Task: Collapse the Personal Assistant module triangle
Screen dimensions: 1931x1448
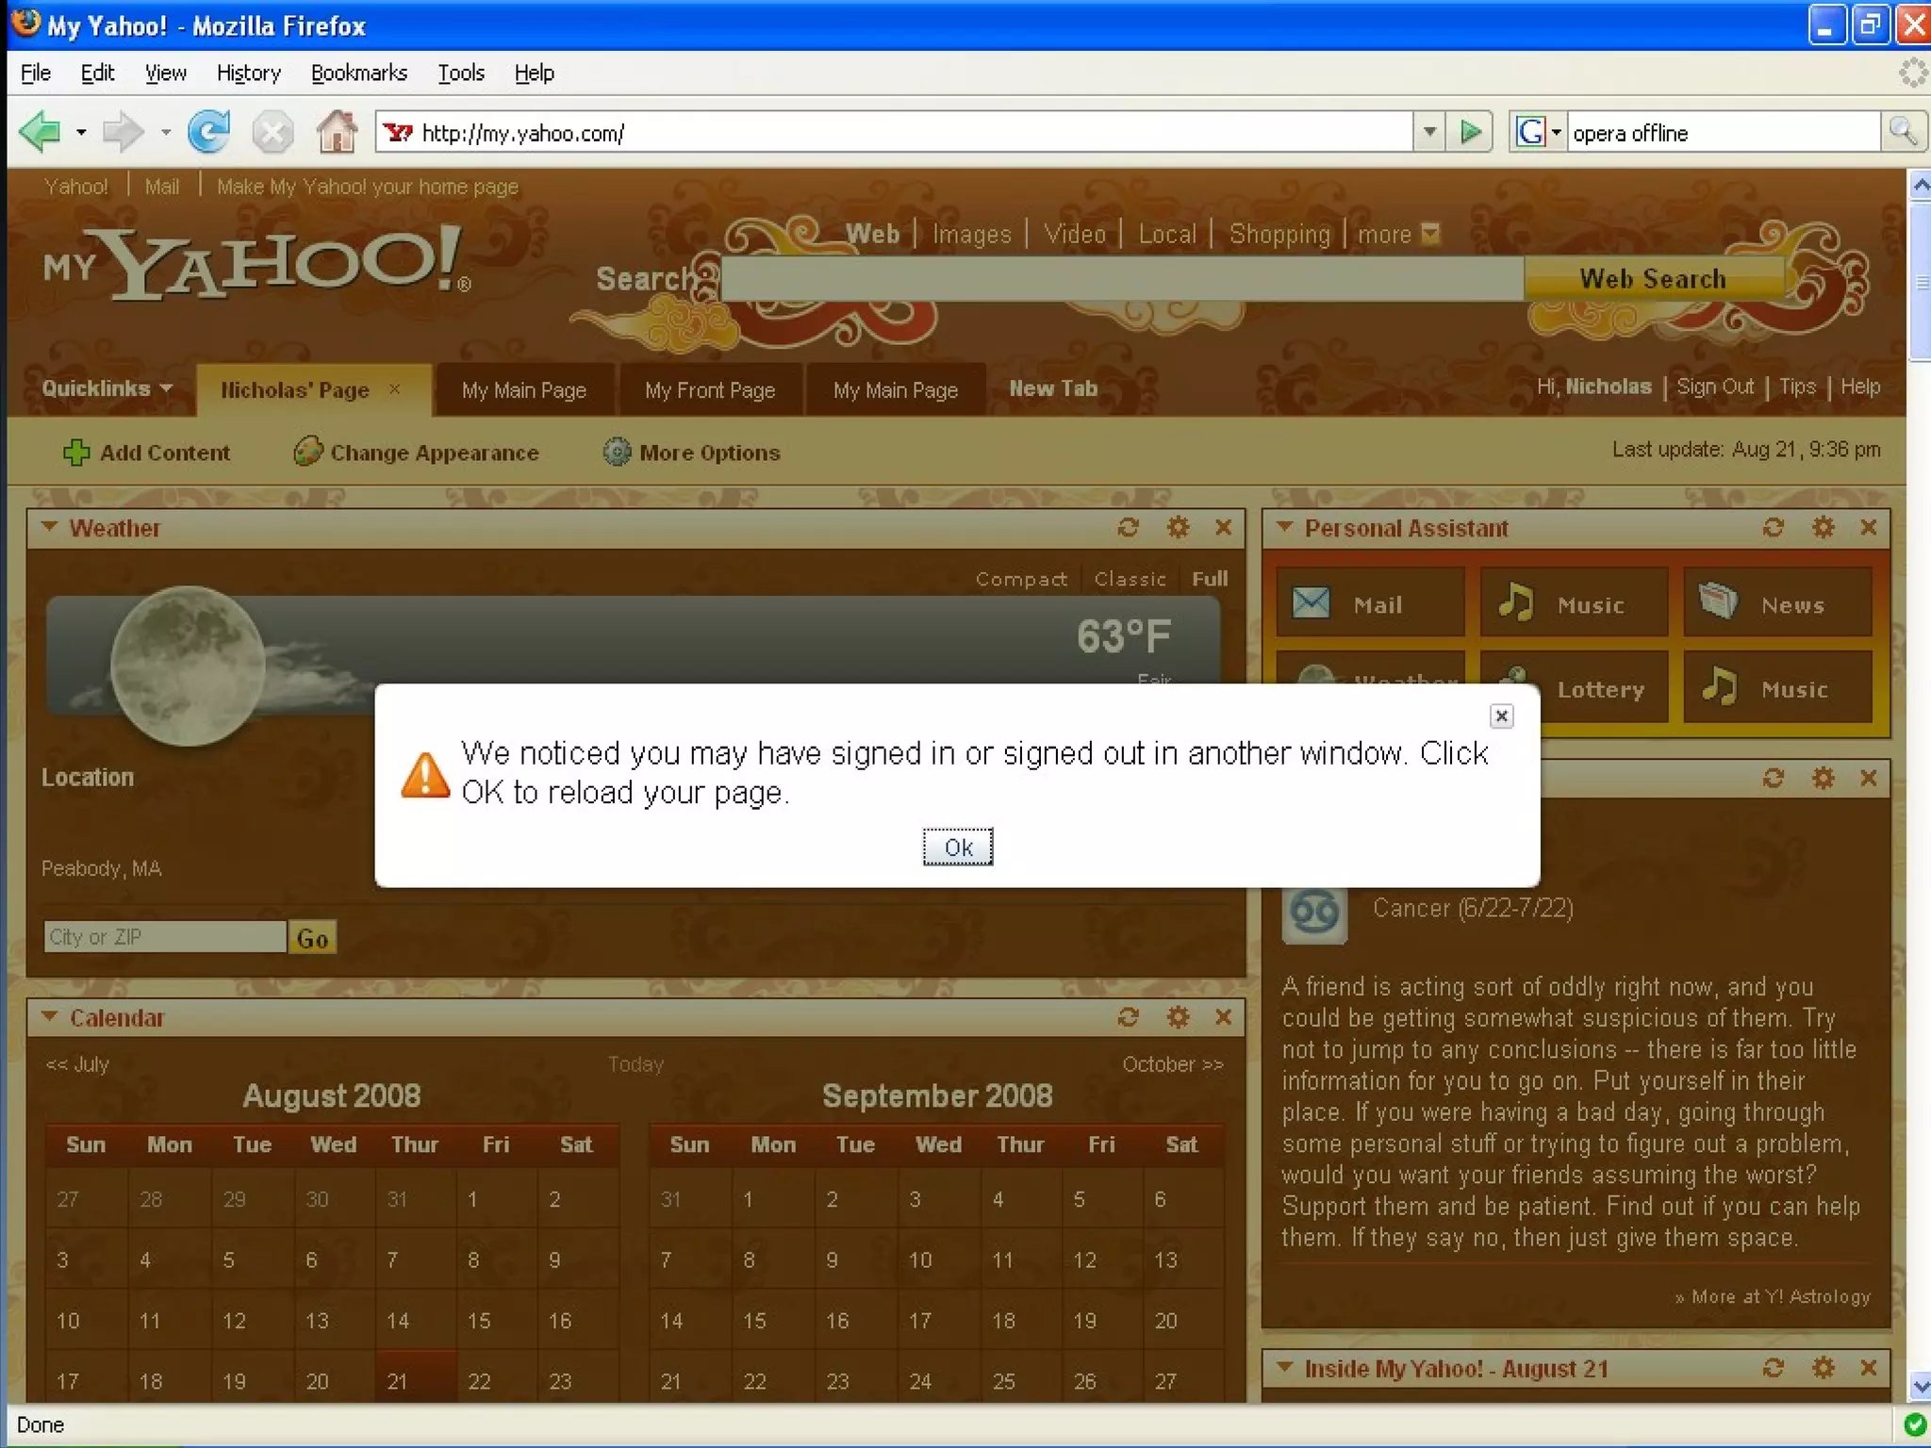Action: (1284, 527)
